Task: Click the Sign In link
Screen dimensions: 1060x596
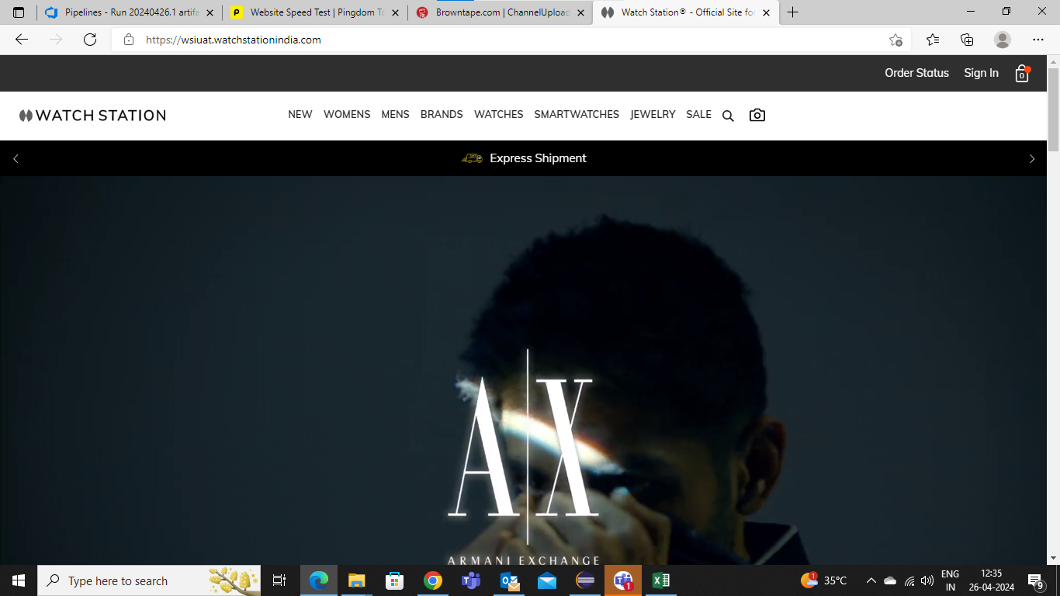Action: pos(981,73)
